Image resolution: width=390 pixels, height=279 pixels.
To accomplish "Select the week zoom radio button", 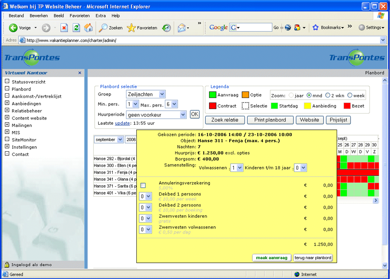I will (x=350, y=95).
